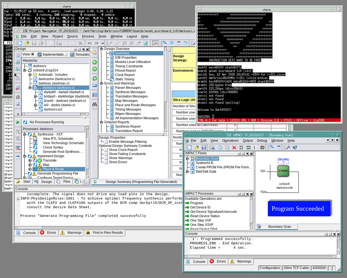Screen dimensions: 347x278
Task: Click the green Refresh icon in Project Navigator toolbar
Action: [x=146, y=43]
